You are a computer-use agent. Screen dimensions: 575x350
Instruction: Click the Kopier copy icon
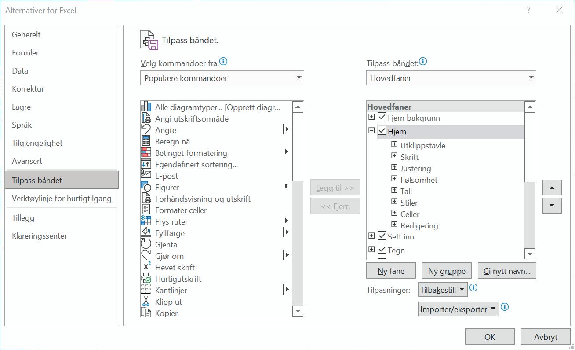[146, 313]
